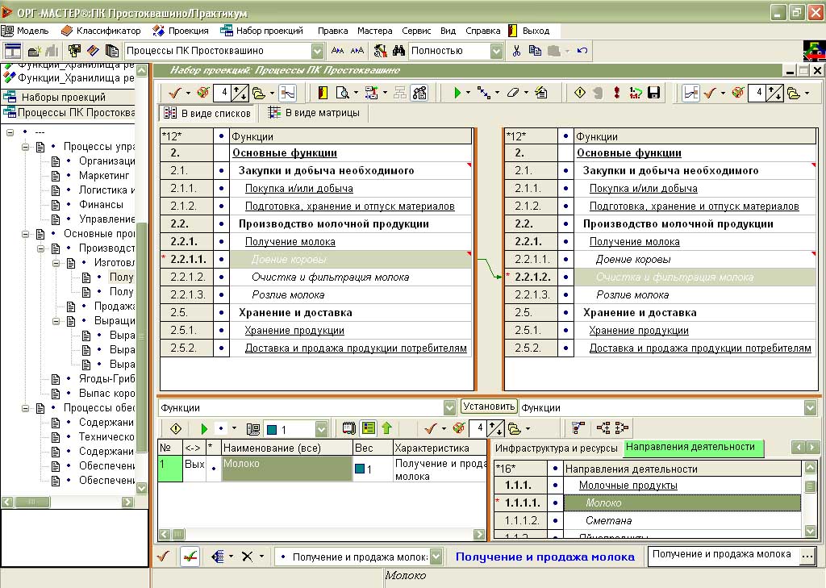This screenshot has height=588, width=826.
Task: Click the scissors cut icon
Action: (516, 51)
